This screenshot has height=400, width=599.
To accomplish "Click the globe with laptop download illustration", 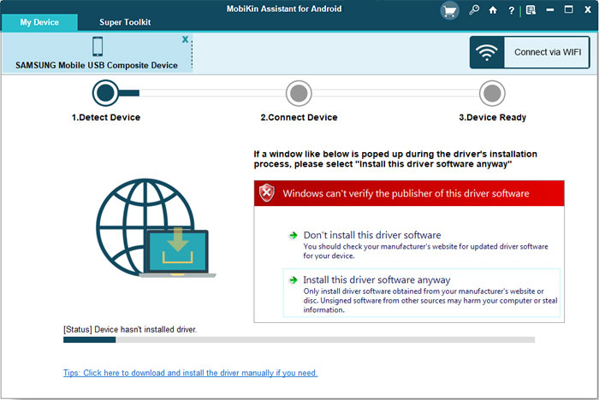I will [x=156, y=228].
